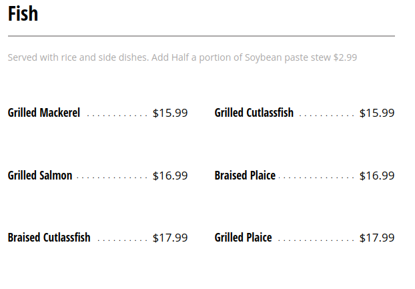Click the Grilled Mackerel $15.99 price
The width and height of the screenshot is (415, 289).
tap(170, 113)
